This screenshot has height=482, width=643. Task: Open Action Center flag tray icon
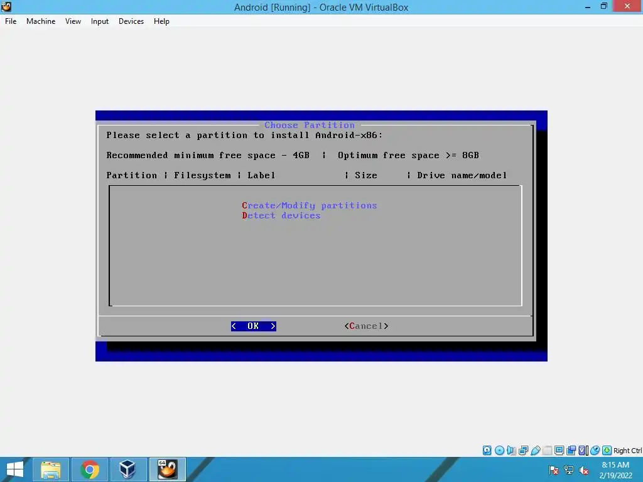[554, 470]
